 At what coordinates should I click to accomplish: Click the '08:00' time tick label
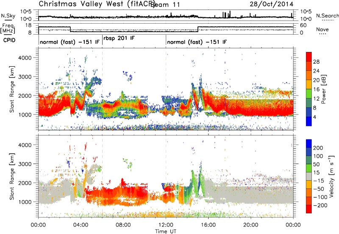[123, 225]
